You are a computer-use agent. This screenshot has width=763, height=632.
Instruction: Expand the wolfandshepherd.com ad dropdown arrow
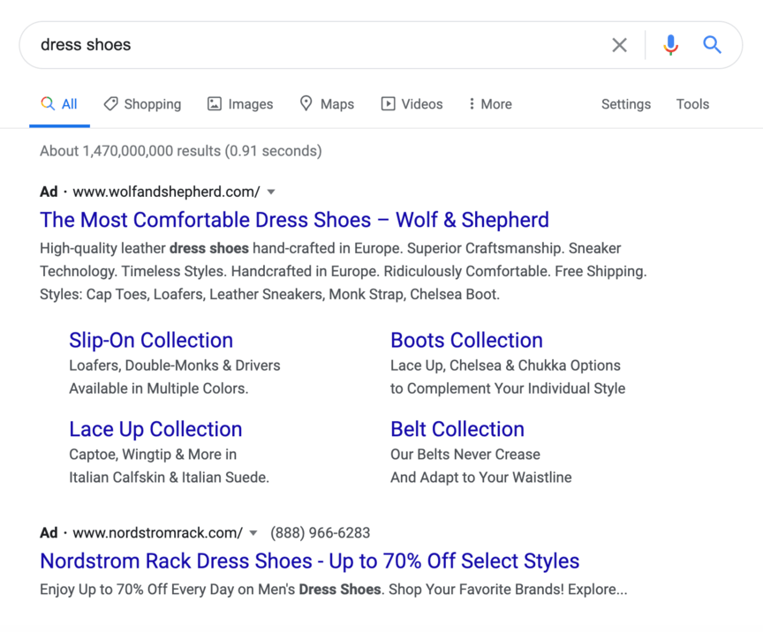click(x=271, y=192)
